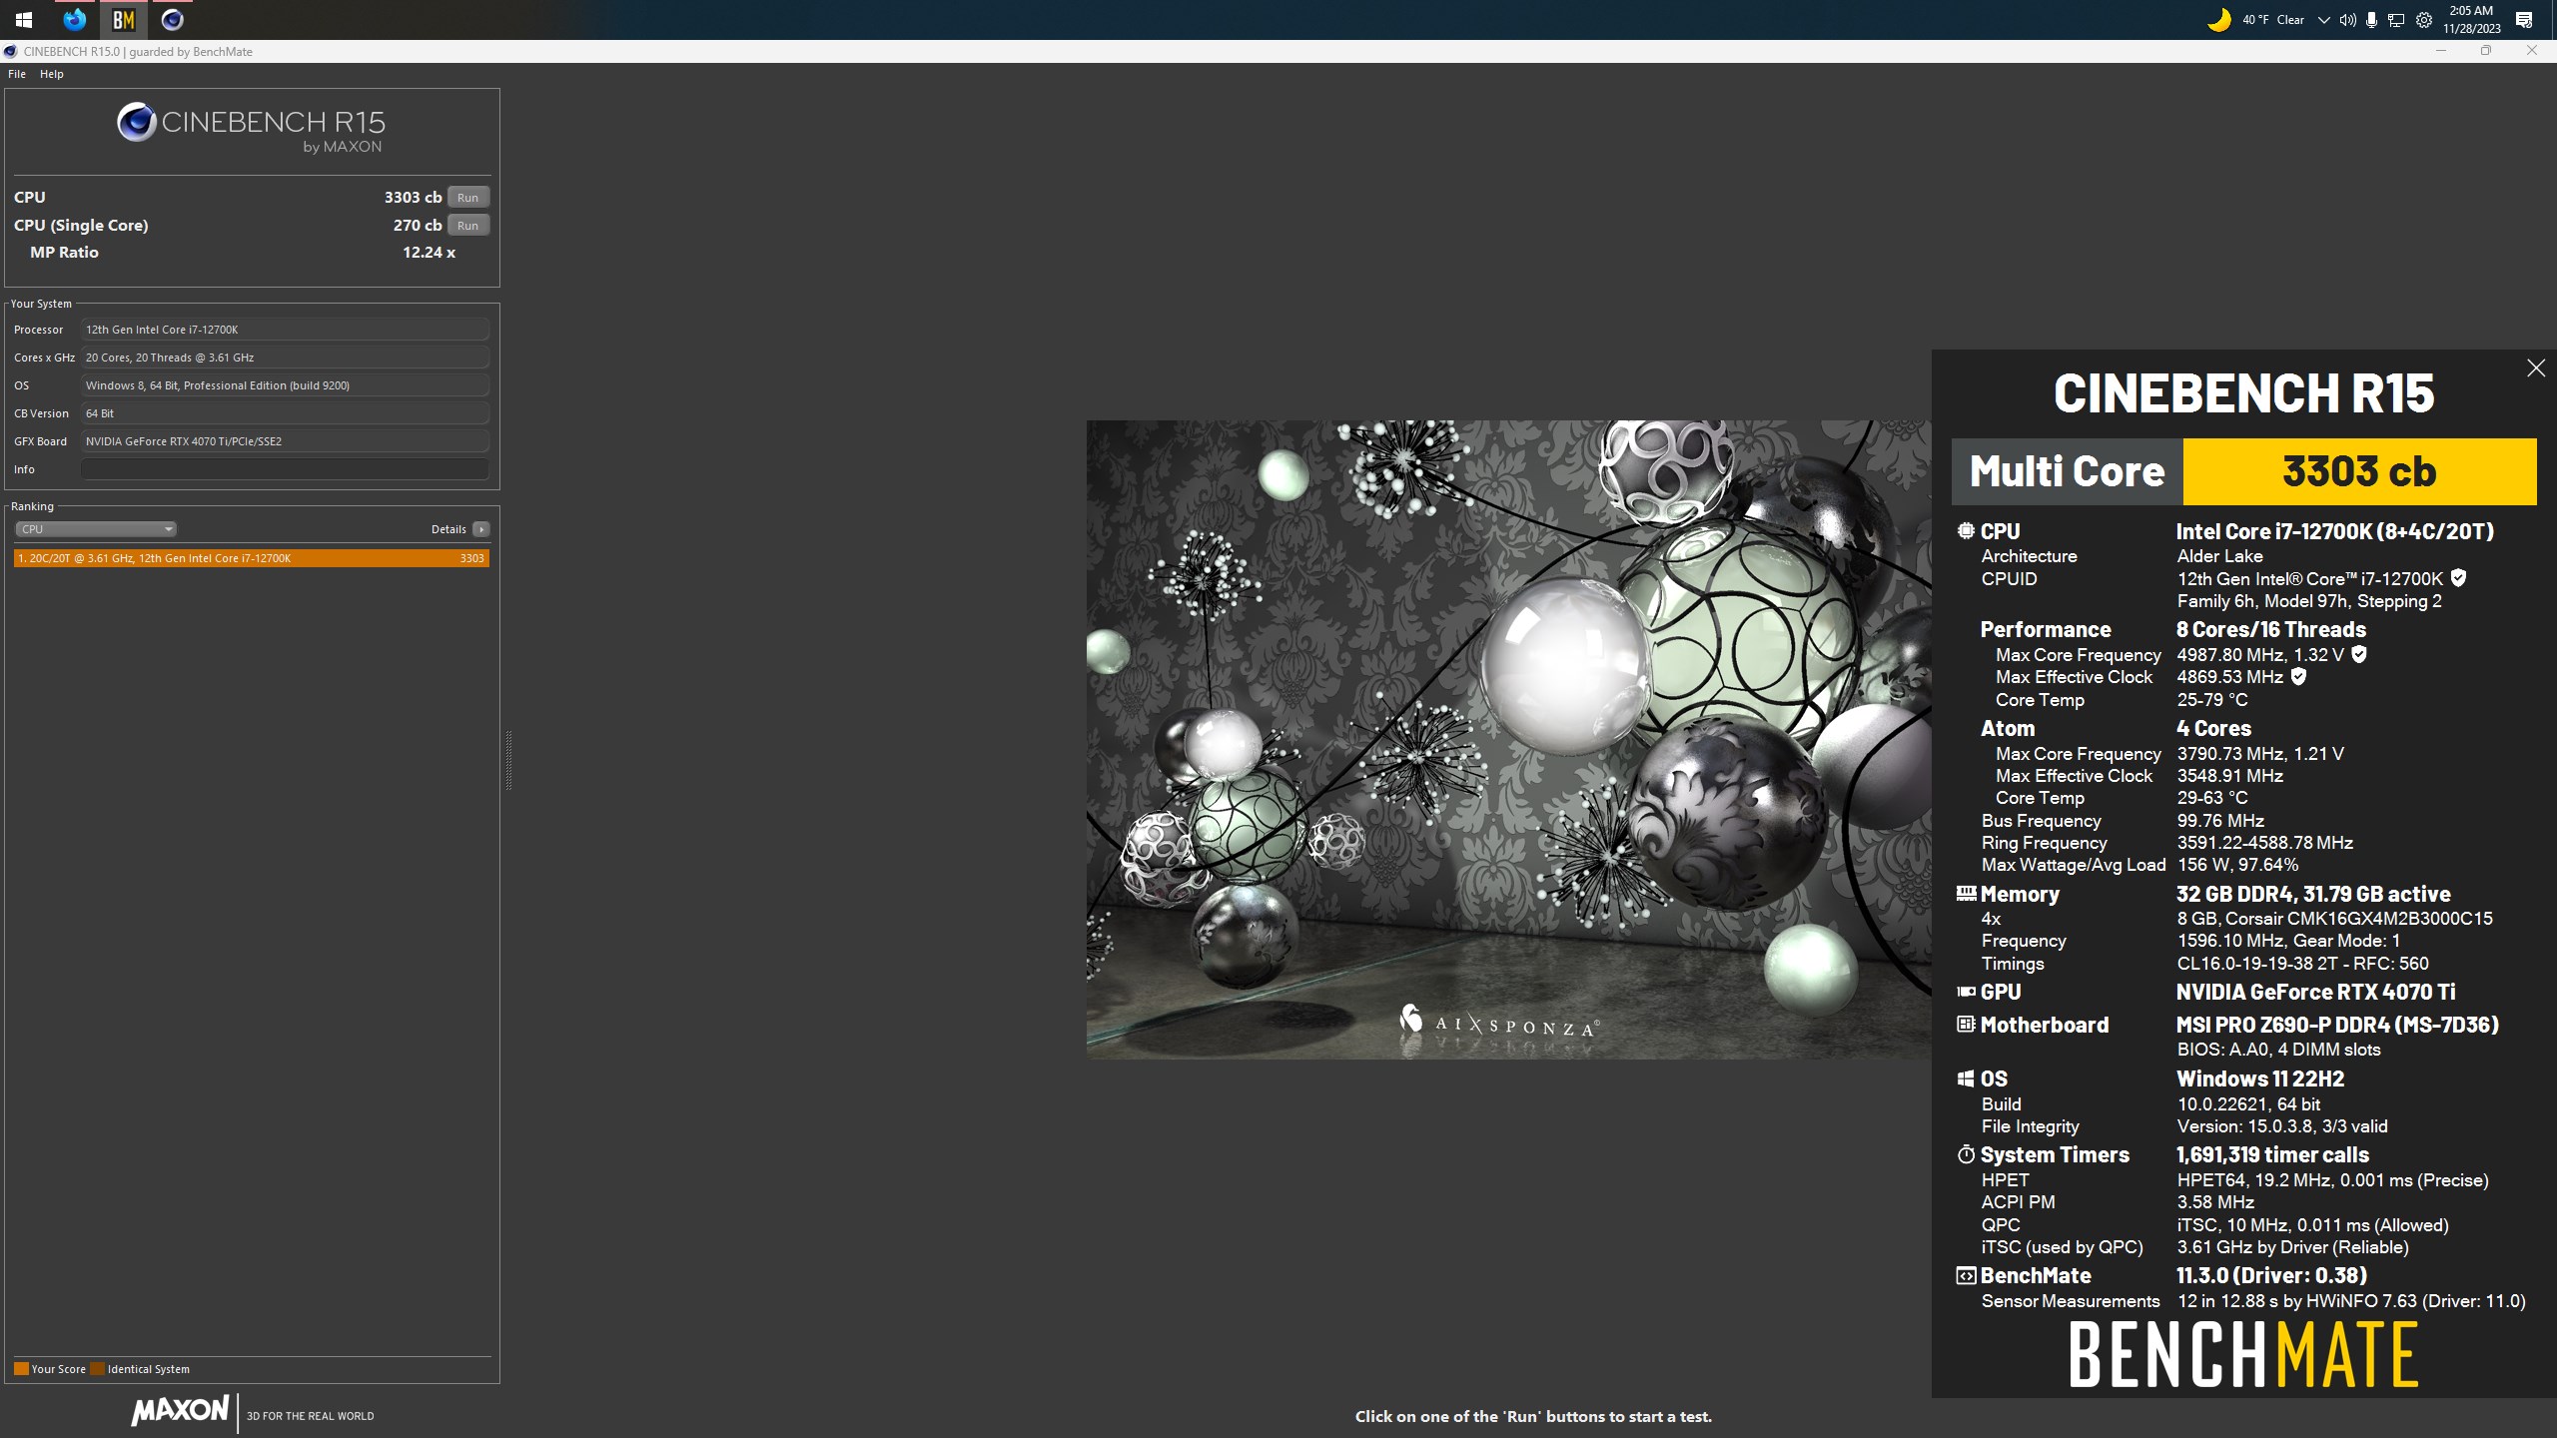
Task: Open the notification action center
Action: pos(2524,20)
